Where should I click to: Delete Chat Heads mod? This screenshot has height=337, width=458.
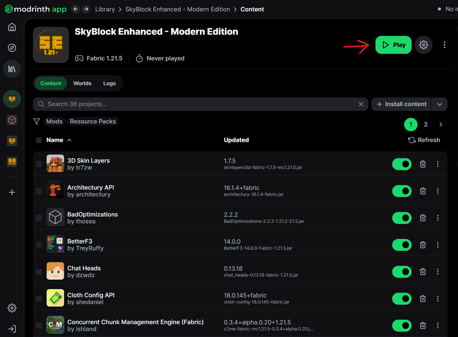pyautogui.click(x=423, y=272)
